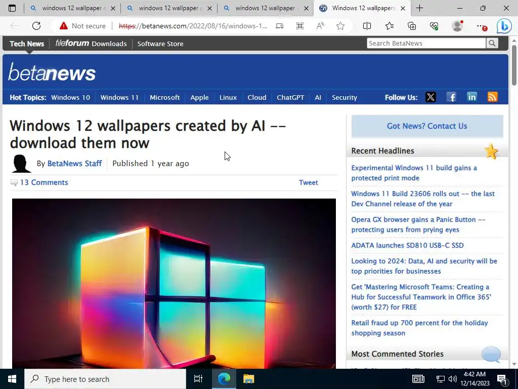
Task: Click the profile avatar icon
Action: click(x=457, y=26)
